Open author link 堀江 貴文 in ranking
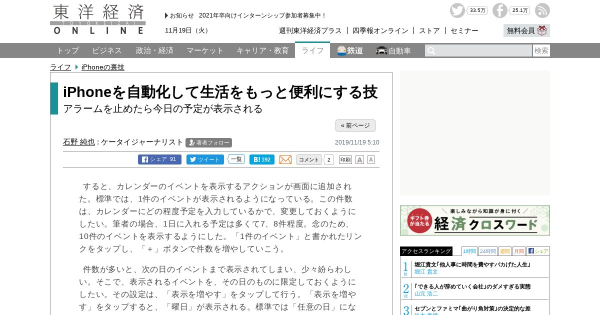600x315 pixels. [x=426, y=271]
